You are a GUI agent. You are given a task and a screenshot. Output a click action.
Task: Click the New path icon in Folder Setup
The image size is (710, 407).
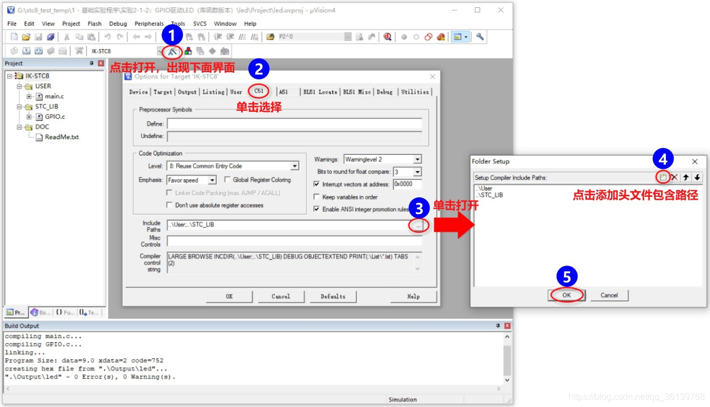coord(663,177)
